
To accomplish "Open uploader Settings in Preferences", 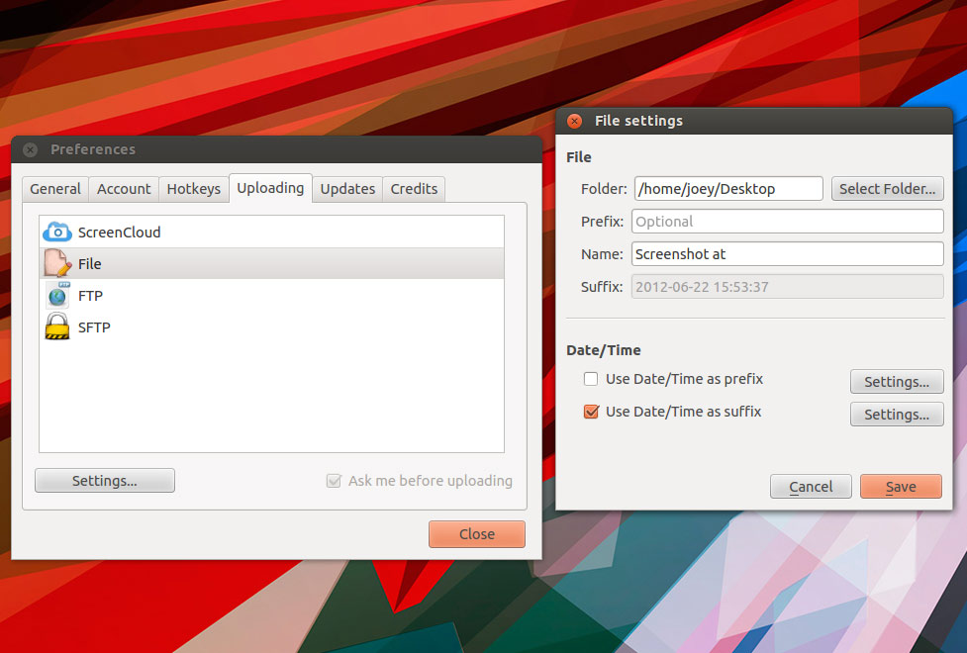I will tap(105, 481).
